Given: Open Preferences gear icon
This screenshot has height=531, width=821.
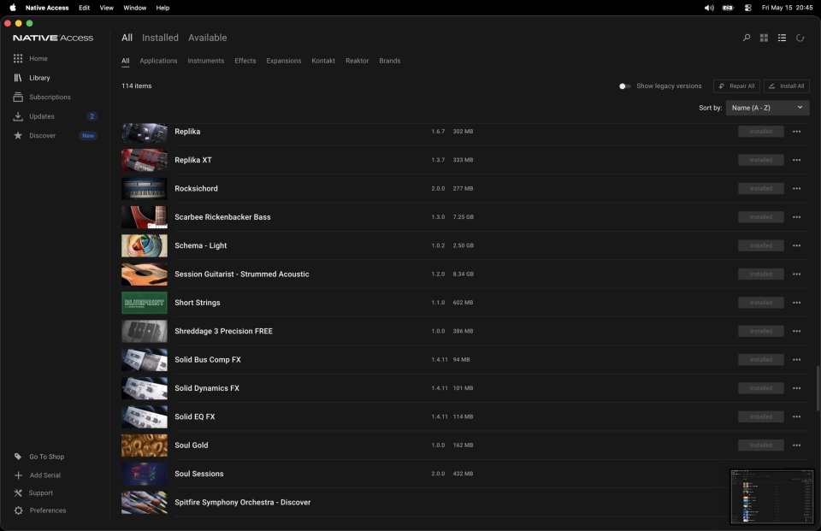Looking at the screenshot, I should [x=18, y=510].
